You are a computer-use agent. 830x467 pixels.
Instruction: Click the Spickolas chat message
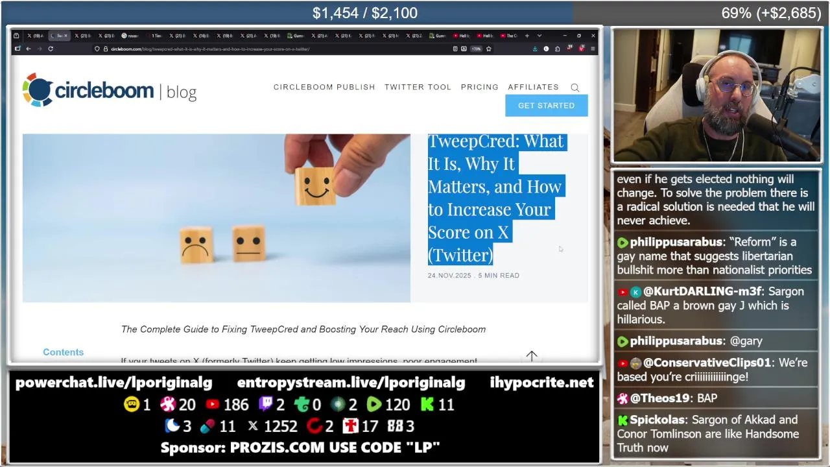717,434
